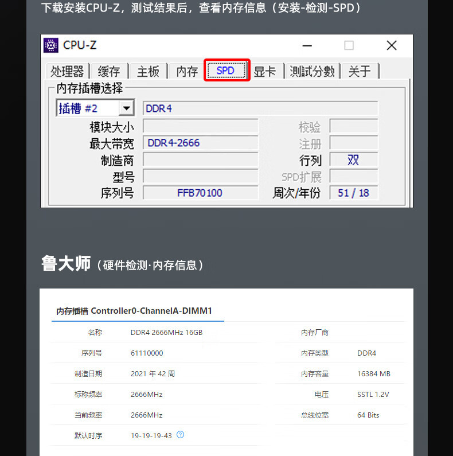
Task: Open the 測試分數 tab
Action: (x=312, y=71)
